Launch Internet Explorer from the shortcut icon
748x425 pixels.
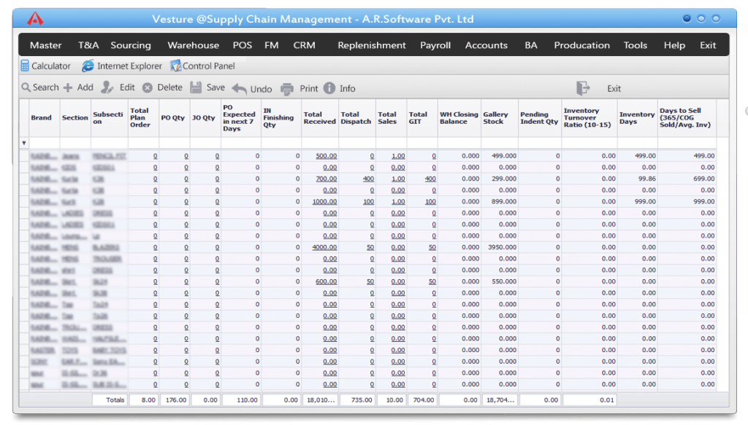(88, 66)
